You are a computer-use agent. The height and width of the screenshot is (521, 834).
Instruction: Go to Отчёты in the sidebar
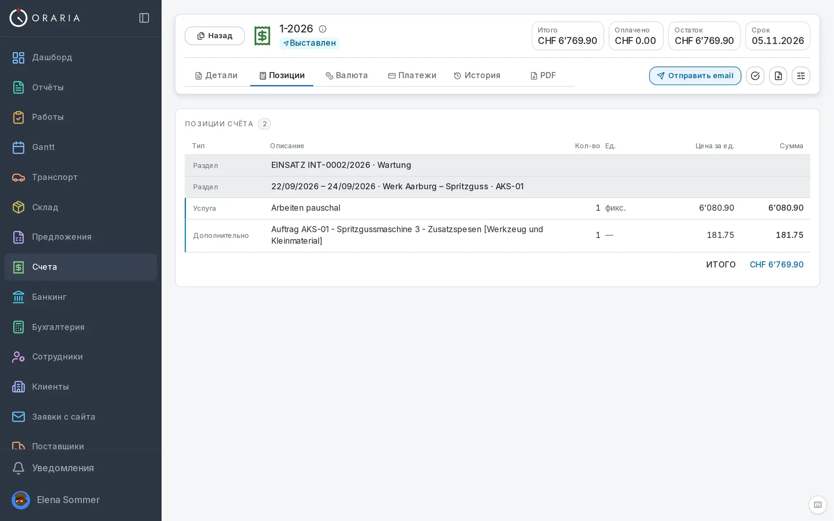[x=81, y=87]
